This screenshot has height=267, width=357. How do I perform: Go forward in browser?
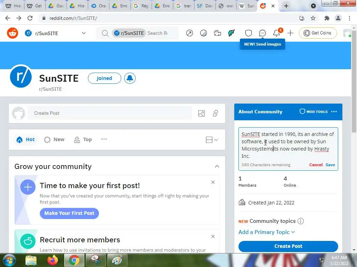[x=19, y=18]
